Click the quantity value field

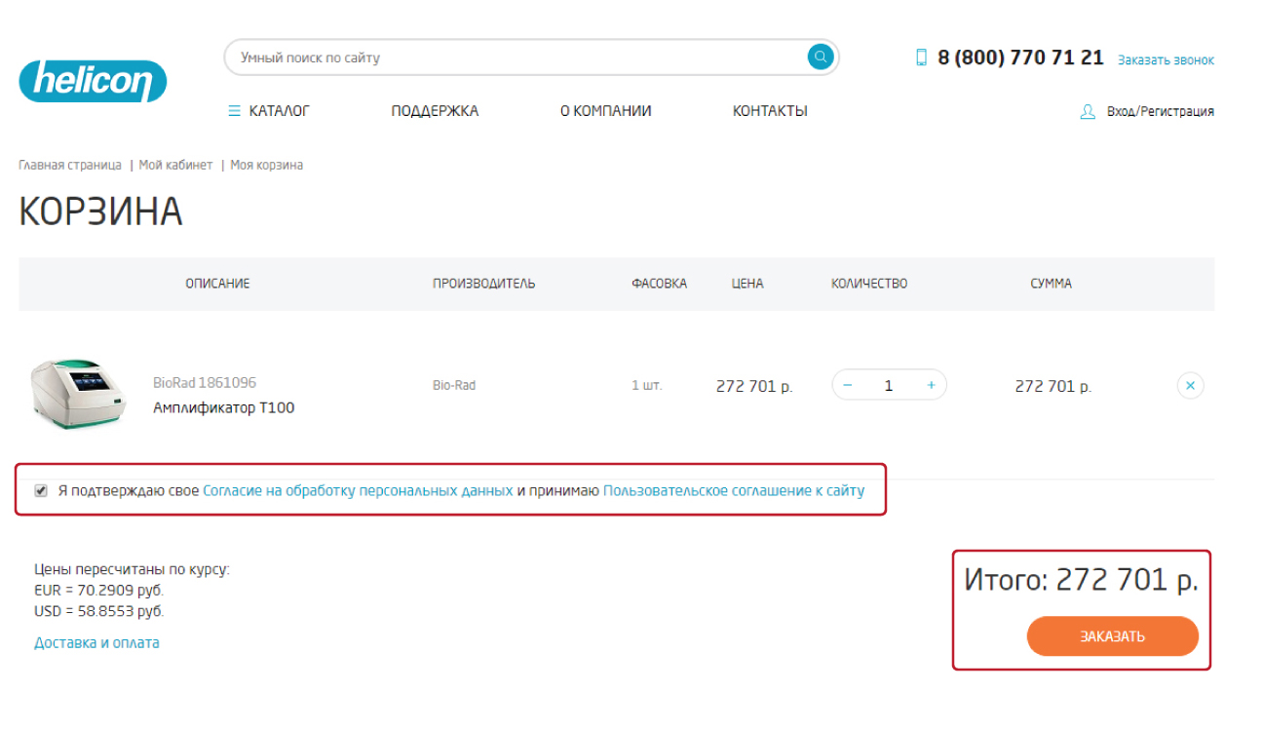click(889, 385)
